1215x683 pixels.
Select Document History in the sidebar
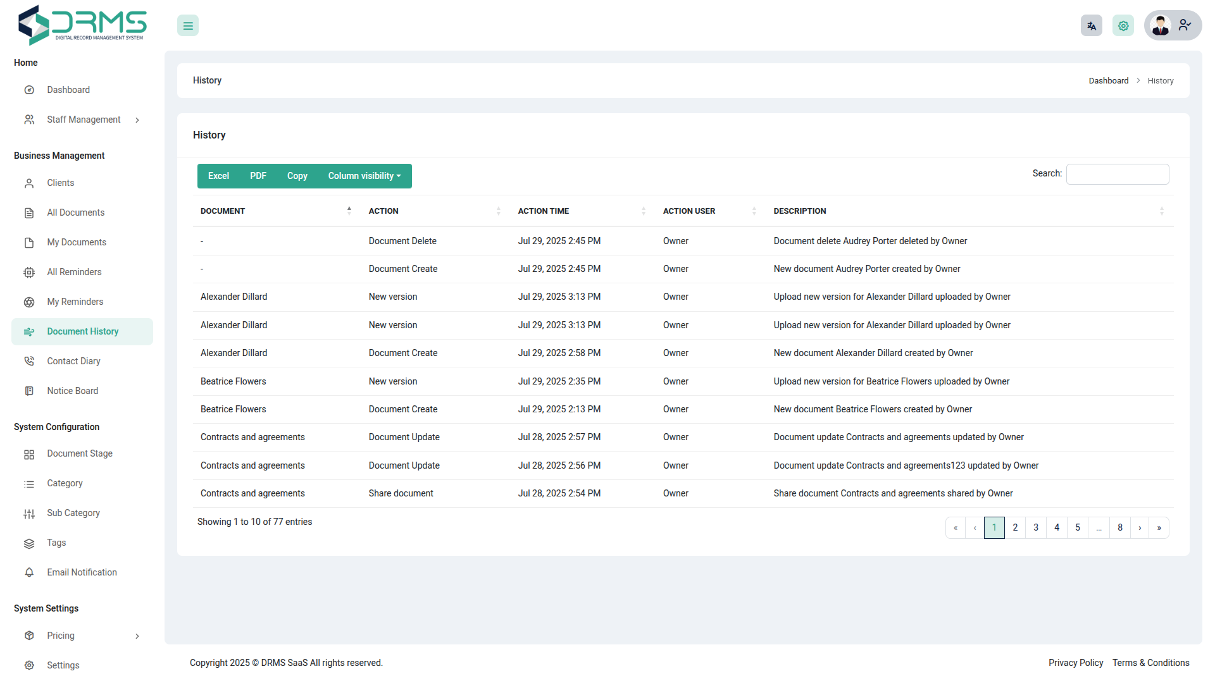(x=83, y=331)
